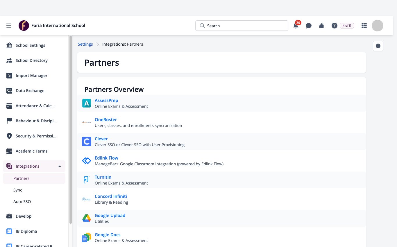Screen dimensions: 397x247
Task: Go to home via house icon
Action: (x=321, y=26)
